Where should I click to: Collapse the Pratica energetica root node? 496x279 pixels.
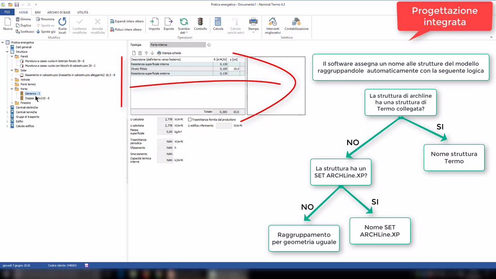click(x=3, y=42)
